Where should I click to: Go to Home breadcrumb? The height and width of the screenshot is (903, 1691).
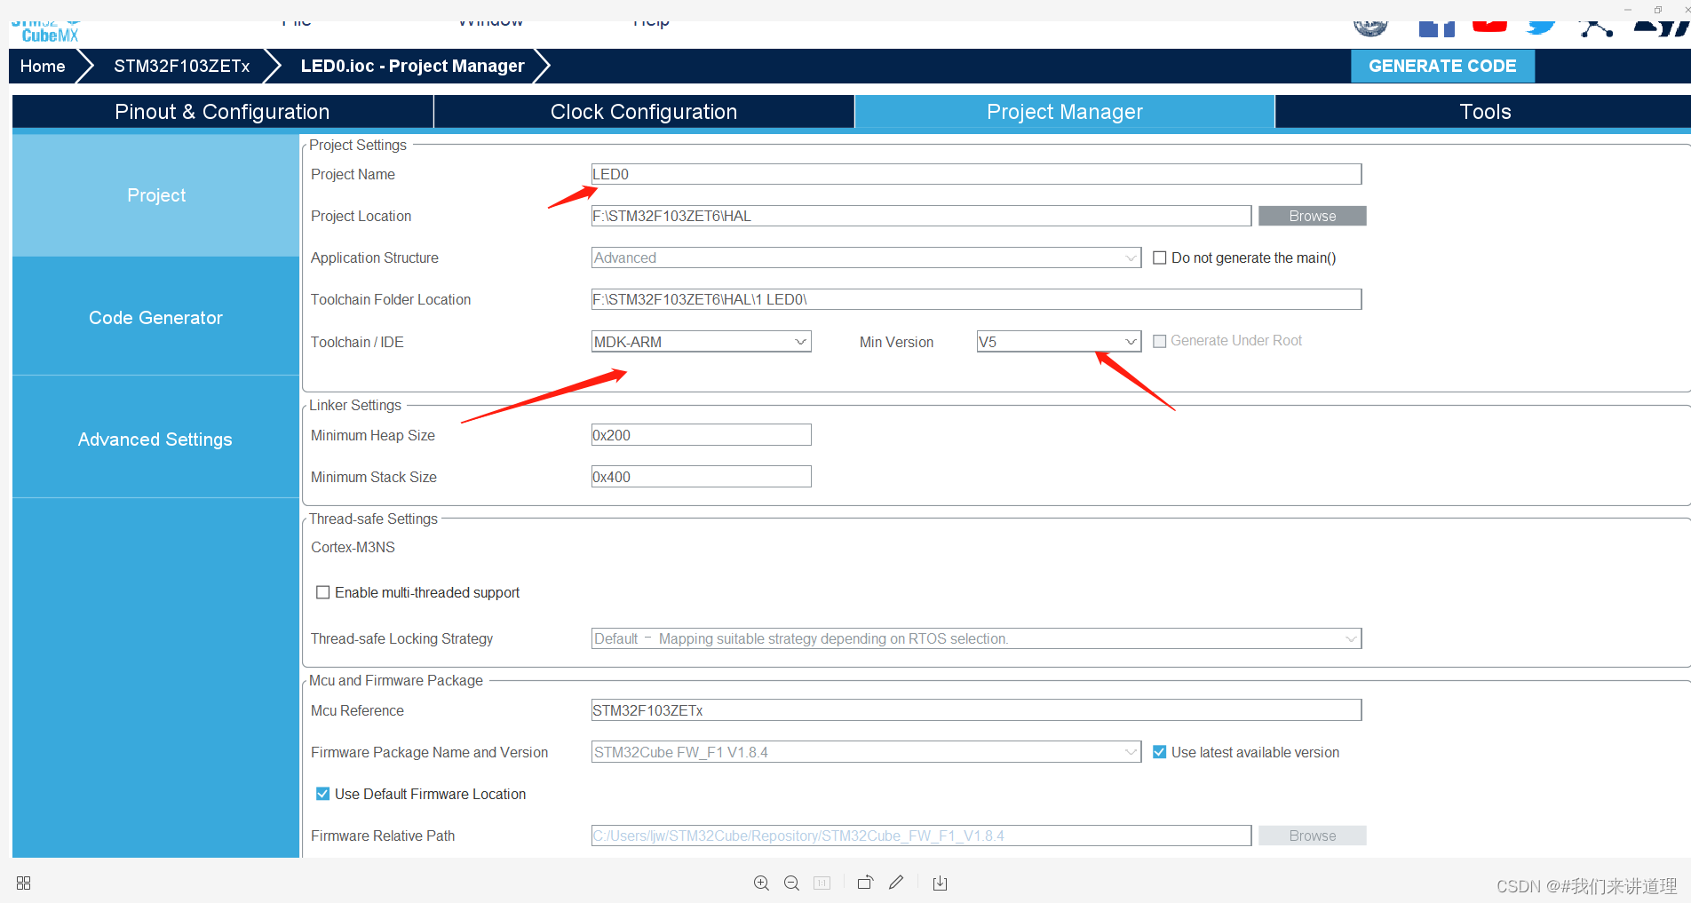[43, 67]
